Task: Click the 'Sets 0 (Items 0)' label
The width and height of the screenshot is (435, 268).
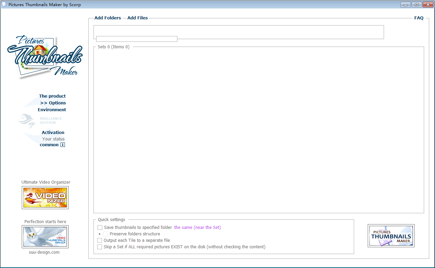Action: (114, 47)
